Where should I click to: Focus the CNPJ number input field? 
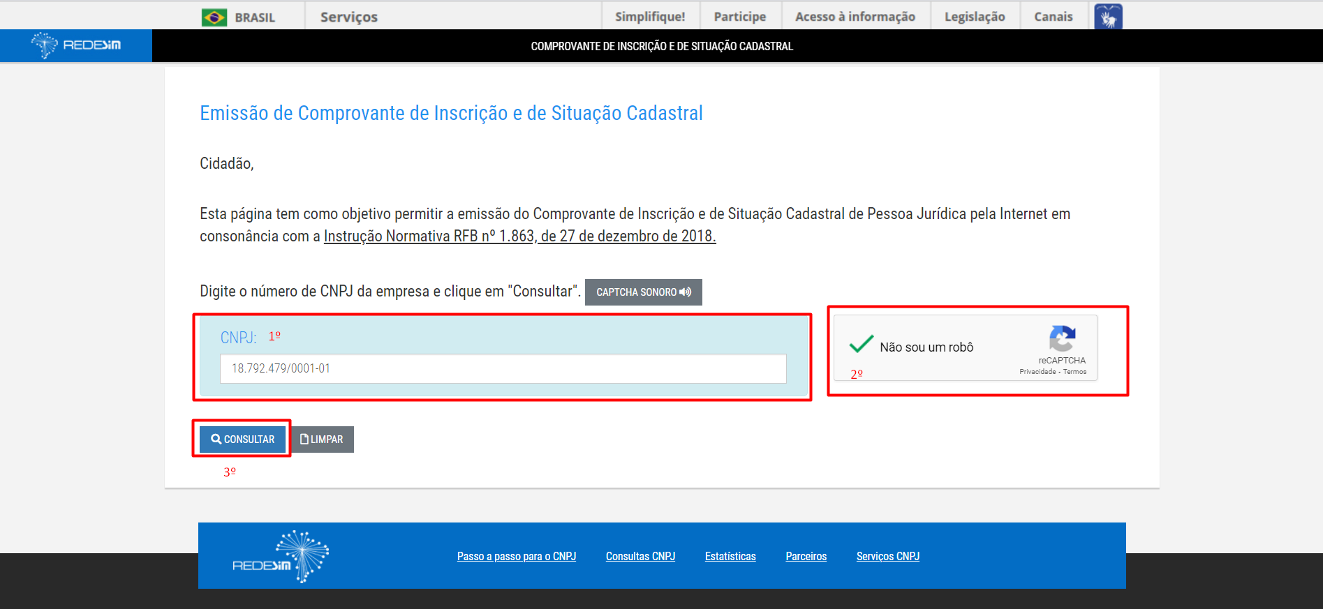503,368
